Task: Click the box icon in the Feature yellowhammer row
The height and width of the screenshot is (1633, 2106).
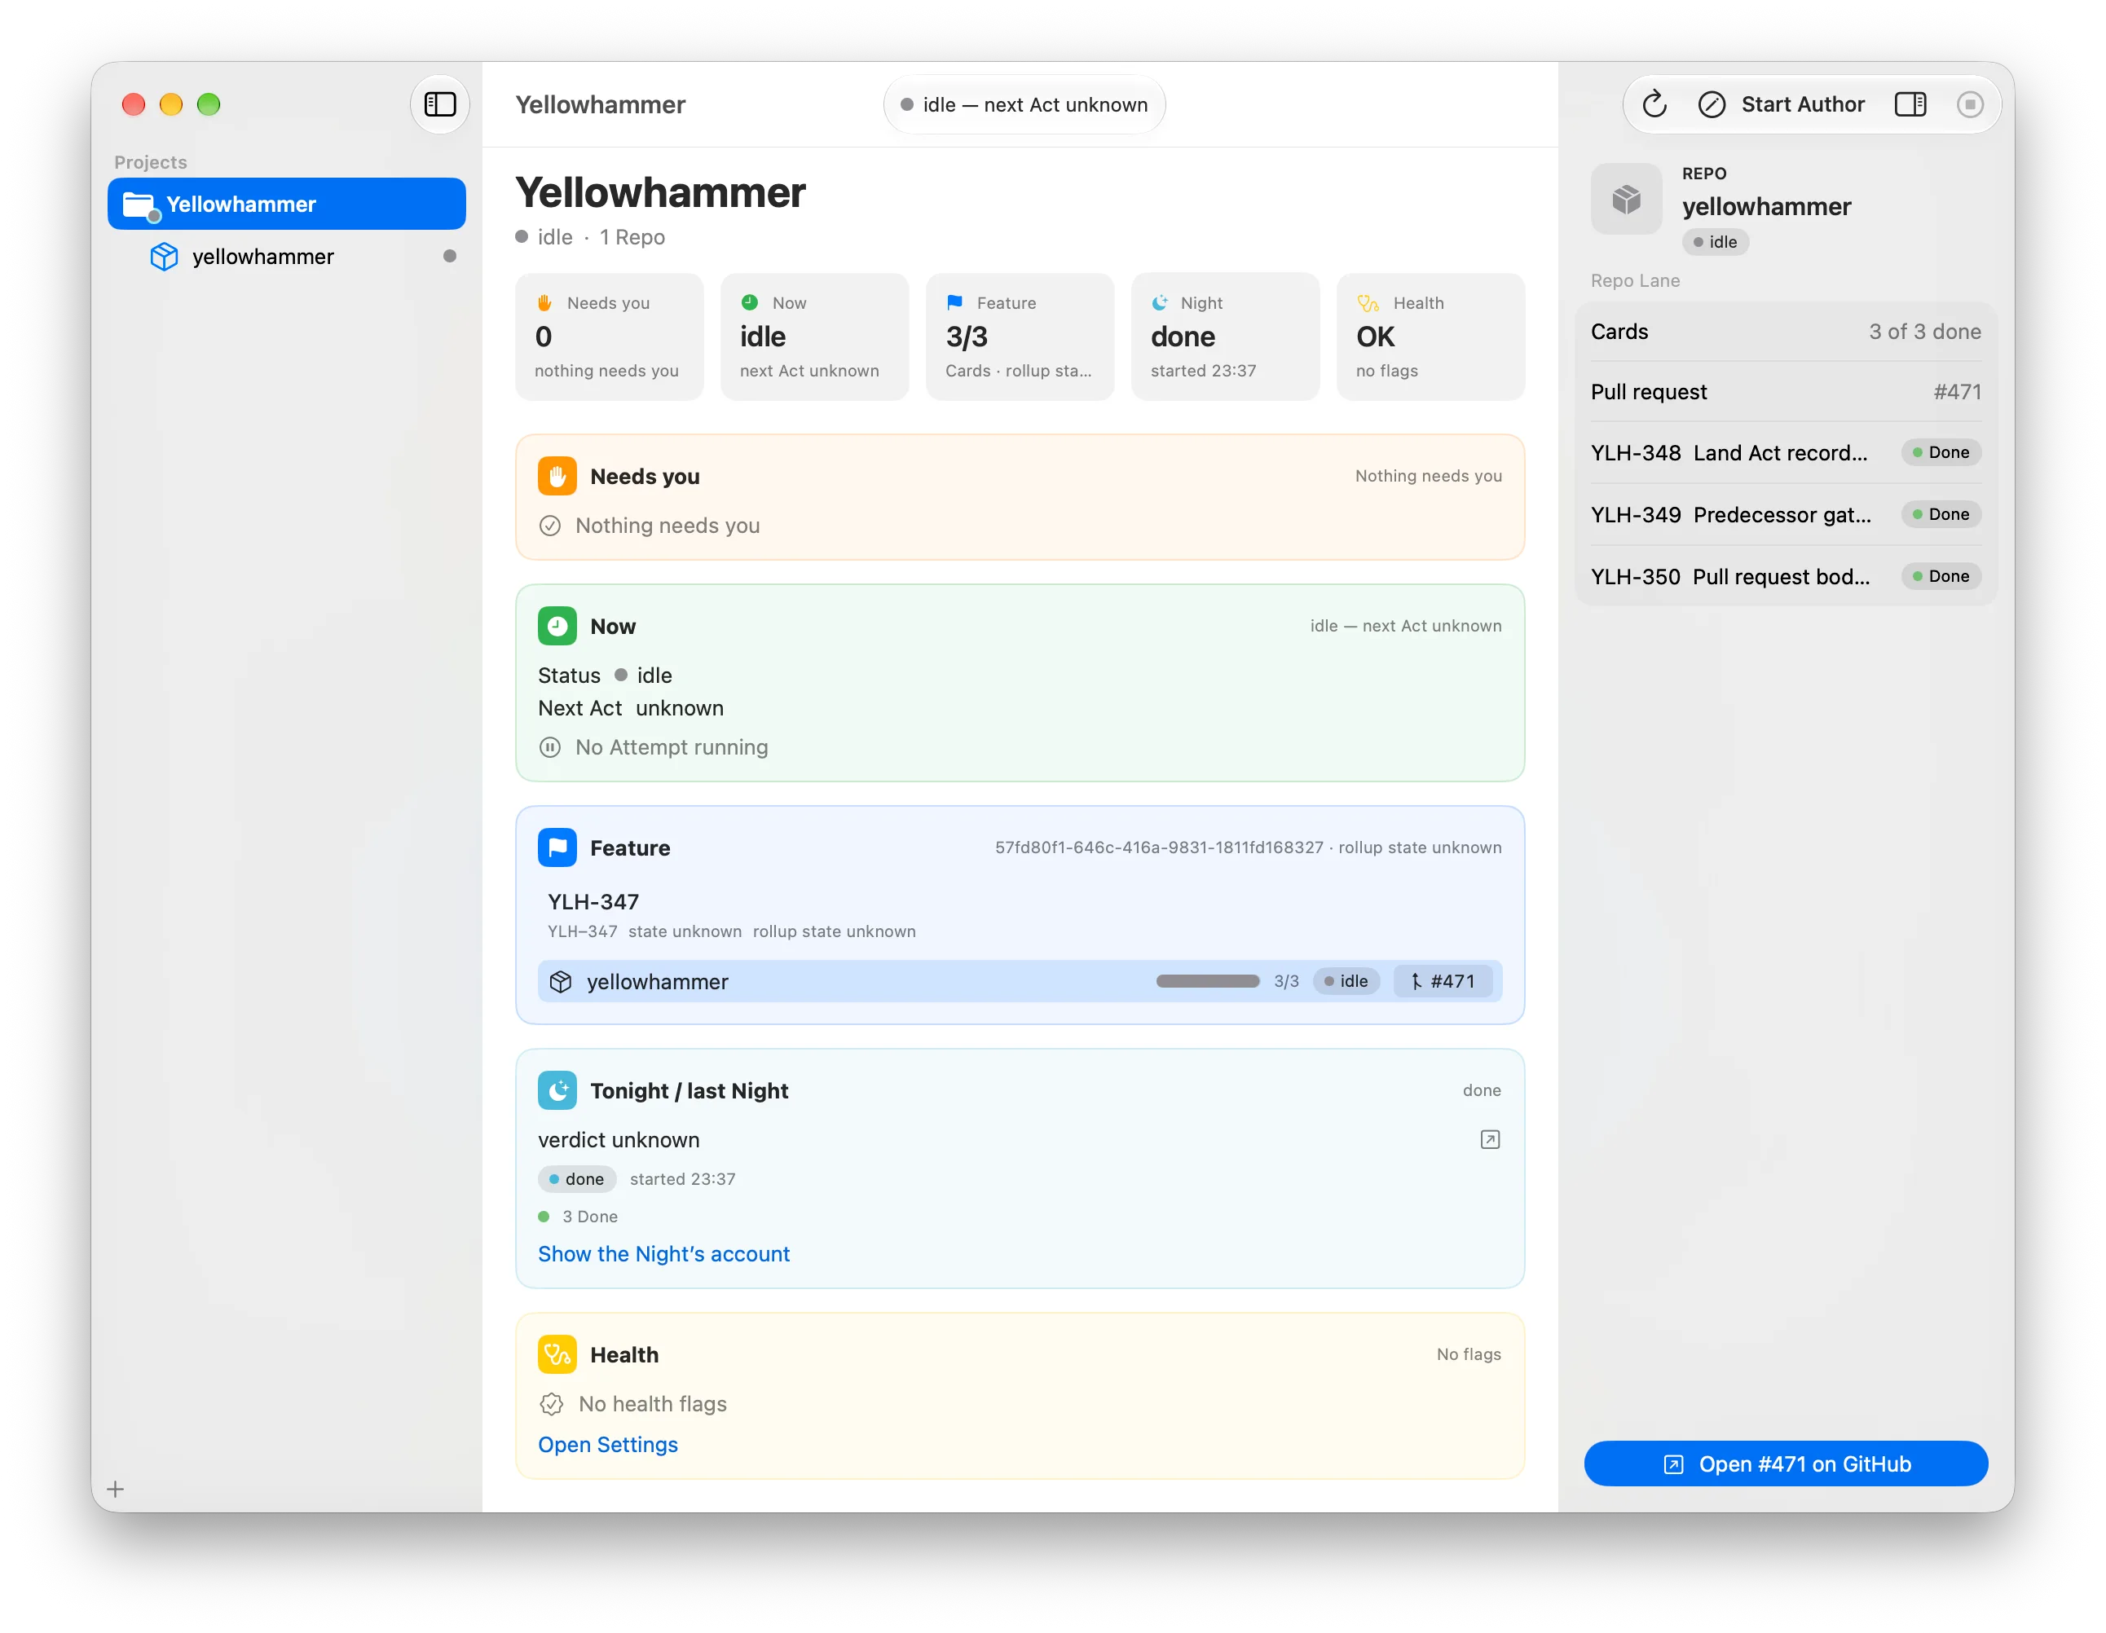Action: click(x=560, y=981)
